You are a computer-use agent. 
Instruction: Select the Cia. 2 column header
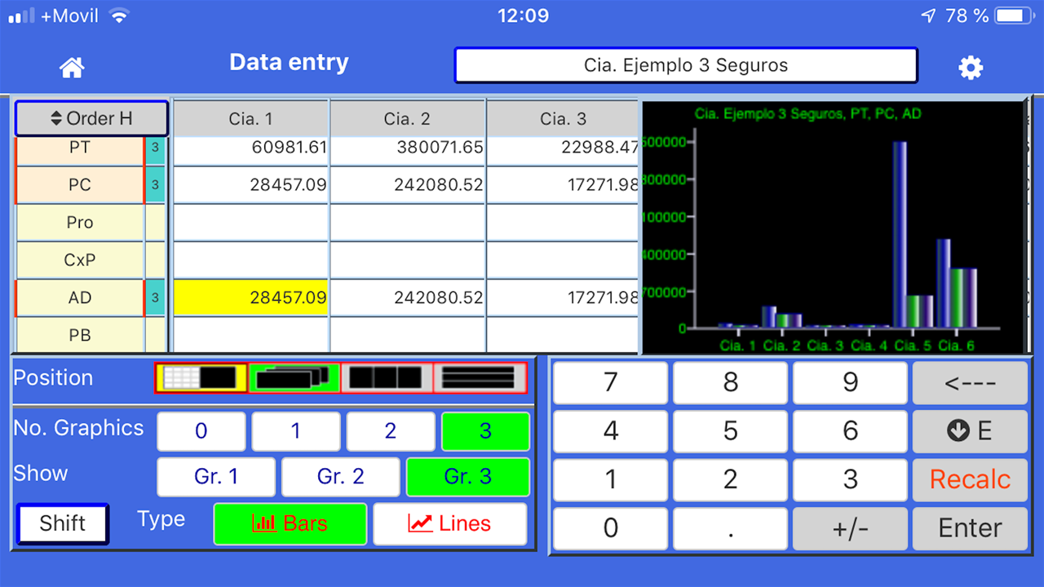tap(407, 119)
